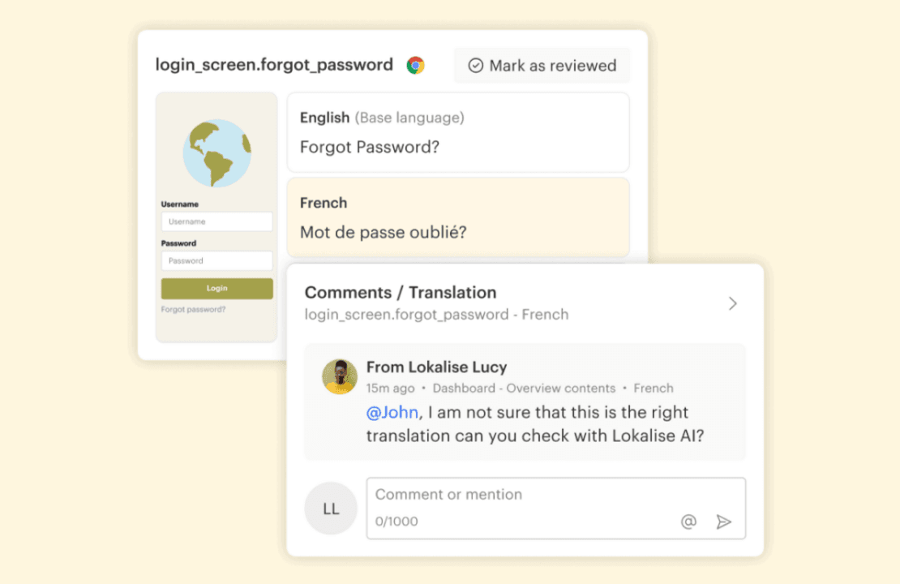Click the Comments / Translation panel header
This screenshot has width=900, height=584.
point(401,293)
